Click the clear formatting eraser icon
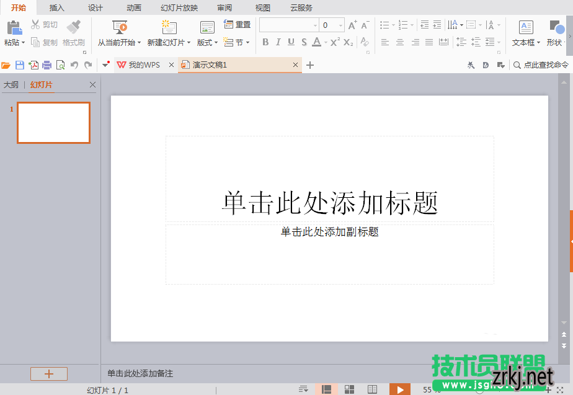This screenshot has width=573, height=395. coord(365,42)
